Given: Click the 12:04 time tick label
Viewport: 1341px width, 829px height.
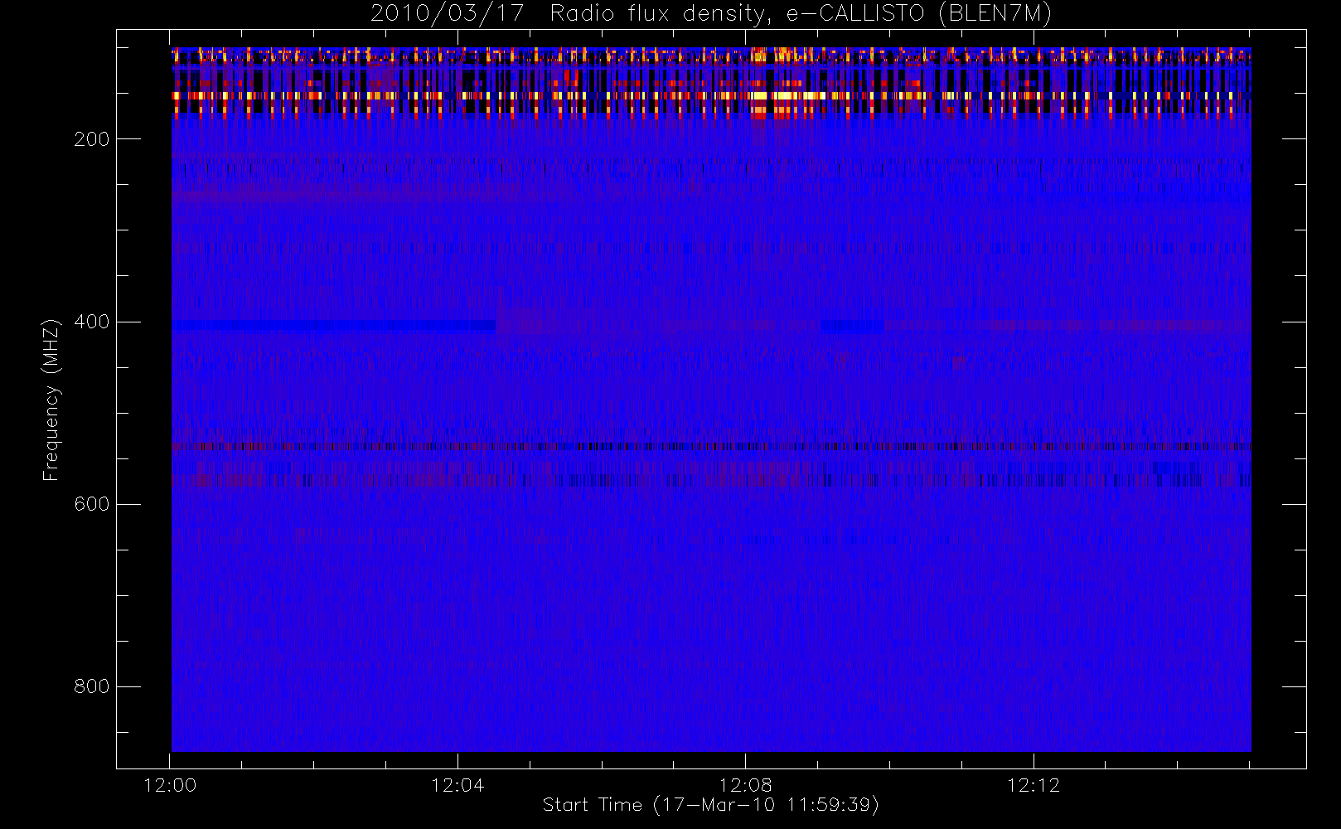Looking at the screenshot, I should pyautogui.click(x=457, y=785).
